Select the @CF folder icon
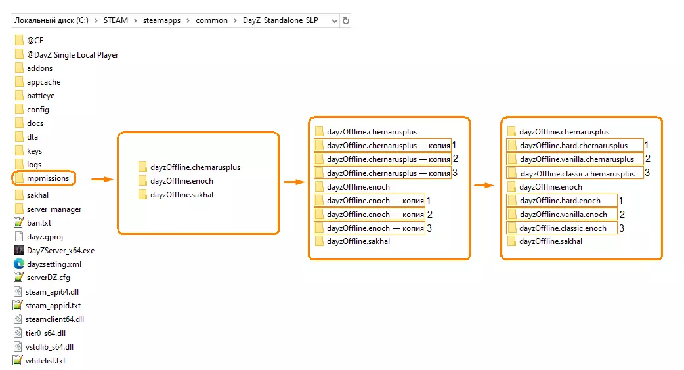Viewport: 684px width, 370px height. (19, 40)
